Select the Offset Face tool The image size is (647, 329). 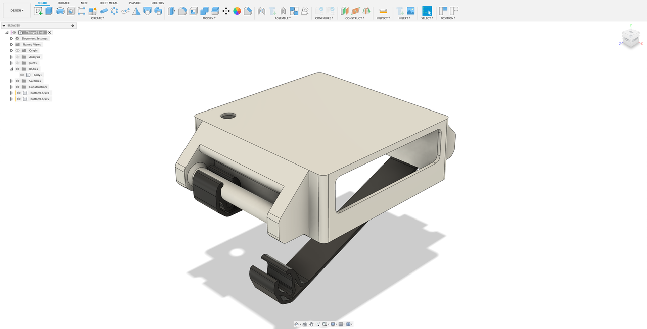point(215,11)
